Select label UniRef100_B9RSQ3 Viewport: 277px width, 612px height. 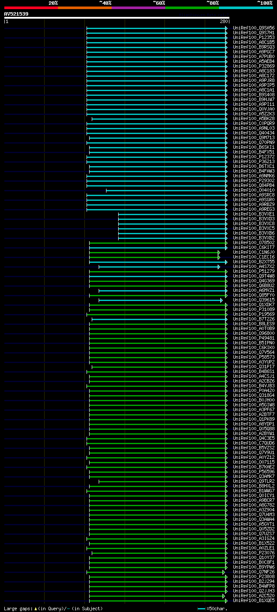pos(254,47)
